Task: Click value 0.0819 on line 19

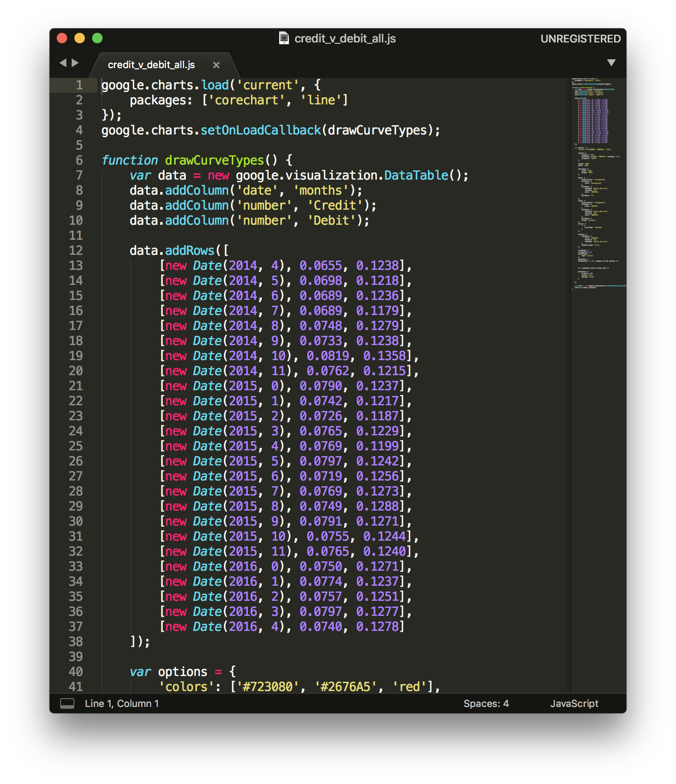Action: pyautogui.click(x=328, y=356)
